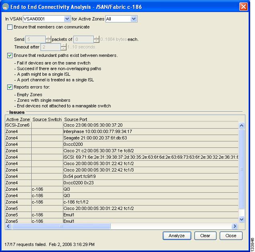Select c-186 switch cell in c-186 fc1/12 row
This screenshot has height=252, width=255.
click(47, 202)
